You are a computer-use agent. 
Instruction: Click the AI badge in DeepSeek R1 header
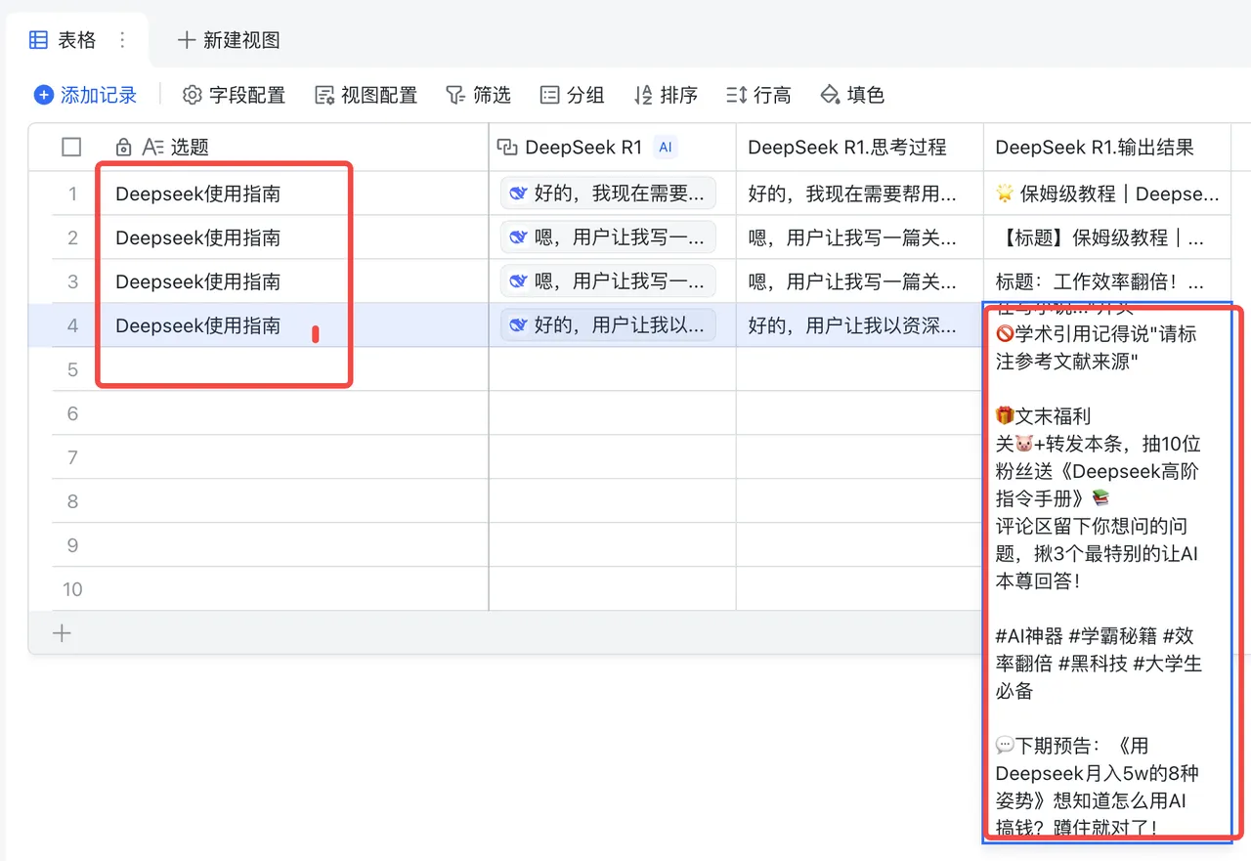tap(666, 148)
